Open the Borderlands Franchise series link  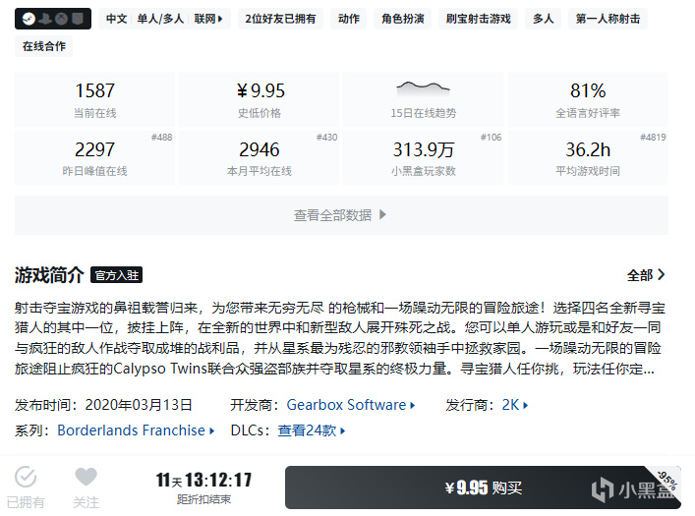136,430
